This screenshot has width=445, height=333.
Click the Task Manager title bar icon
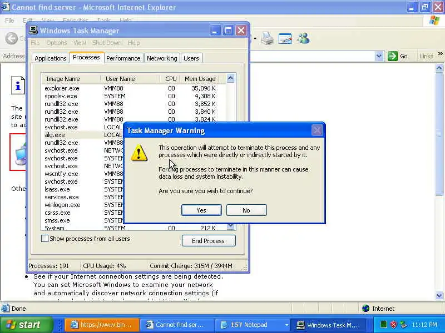pos(33,30)
